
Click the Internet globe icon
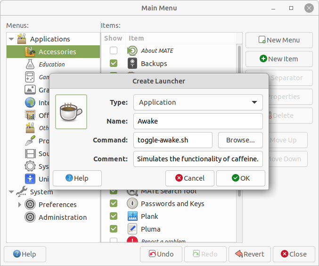[x=30, y=102]
